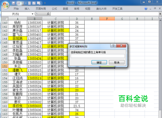Click into the formula bar input area
Image resolution: width=162 pixels, height=118 pixels.
pyautogui.click(x=105, y=14)
